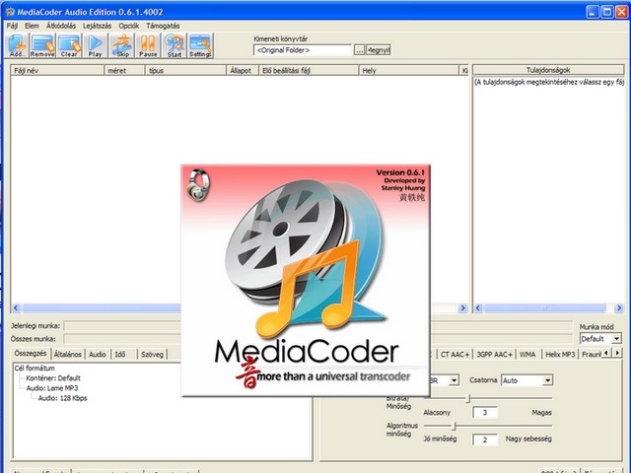The image size is (631, 473).
Task: Click the Hely column header
Action: (x=409, y=70)
